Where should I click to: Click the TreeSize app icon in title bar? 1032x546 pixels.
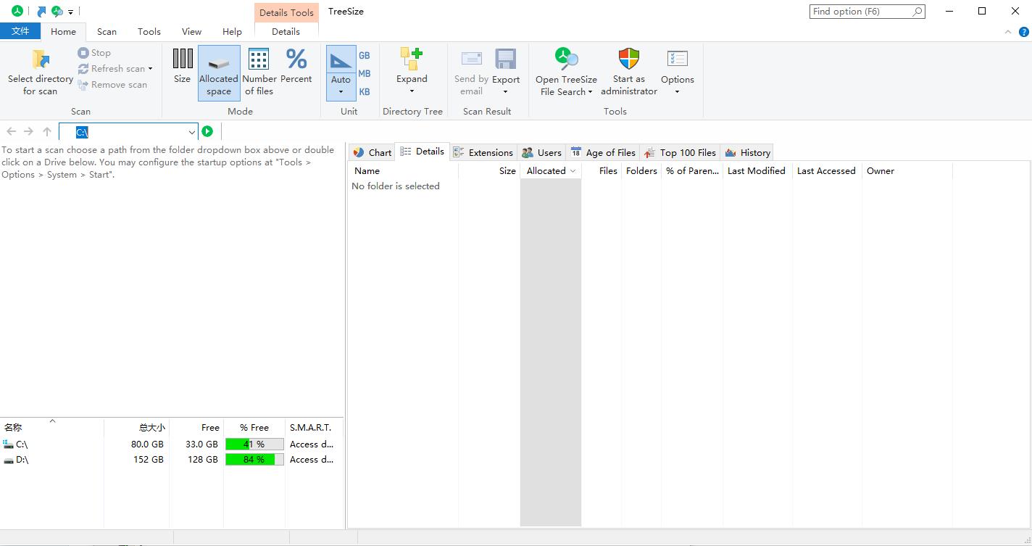tap(16, 11)
